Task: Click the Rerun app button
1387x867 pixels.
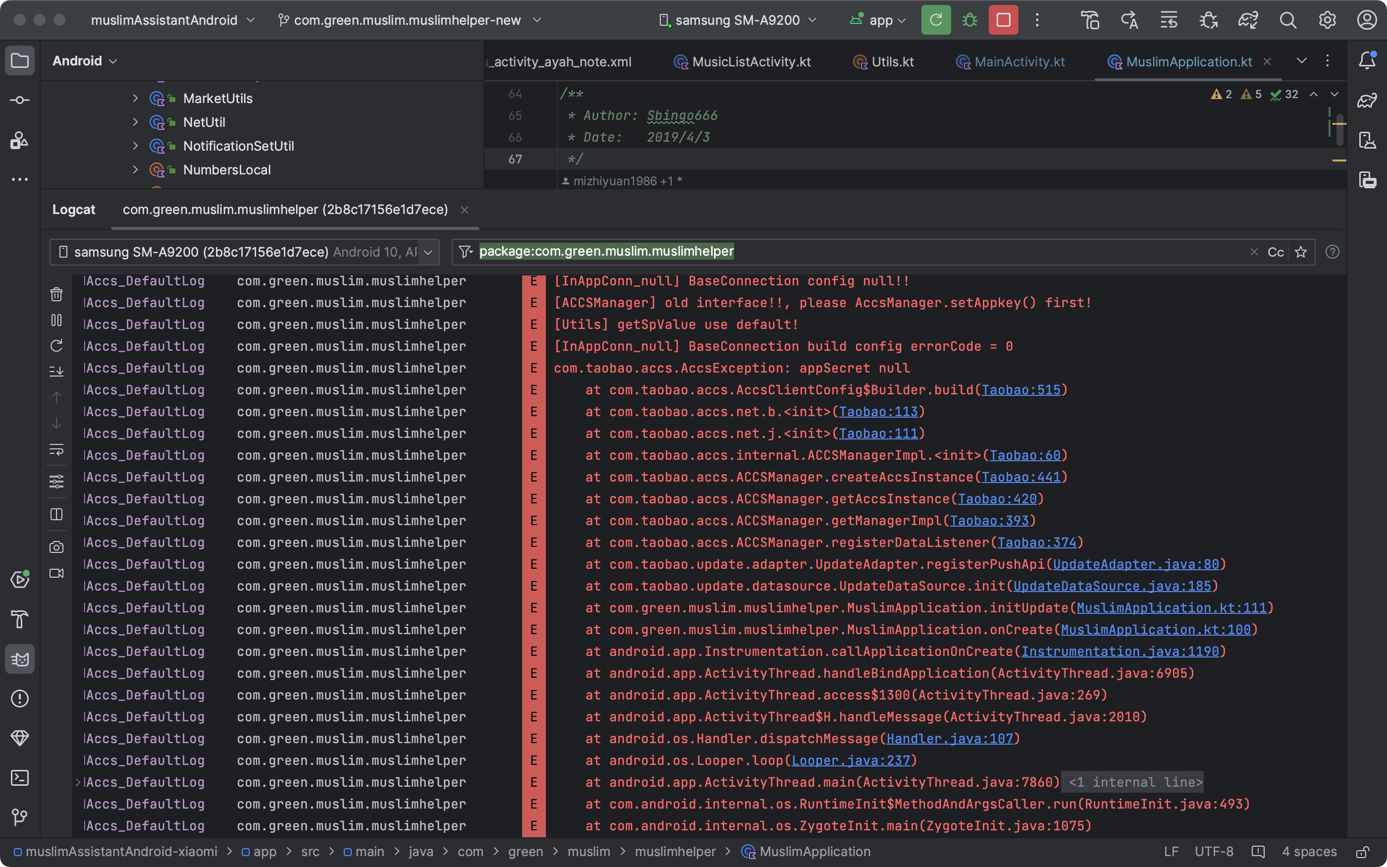Action: [x=936, y=20]
